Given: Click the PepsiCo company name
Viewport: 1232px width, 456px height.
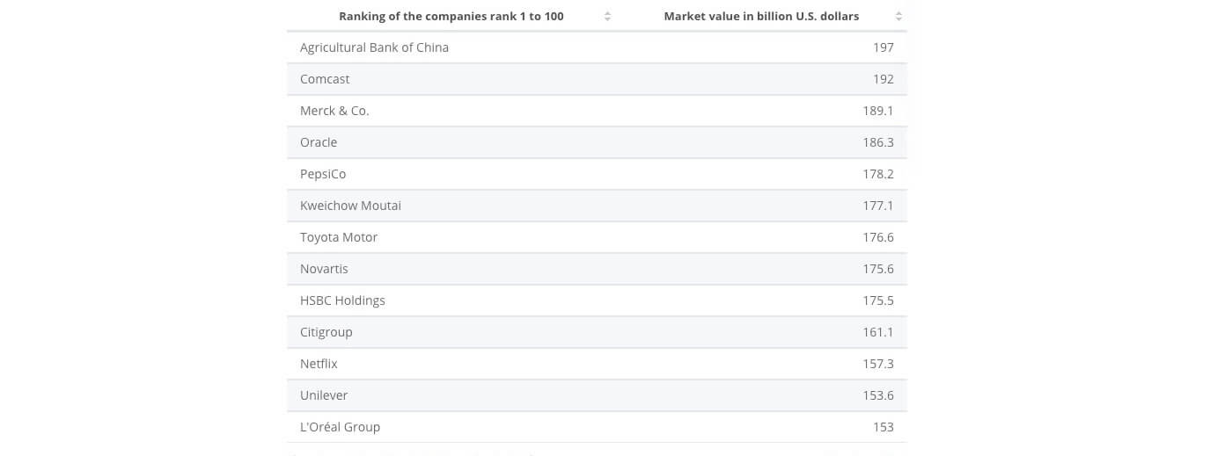Looking at the screenshot, I should click(x=323, y=174).
